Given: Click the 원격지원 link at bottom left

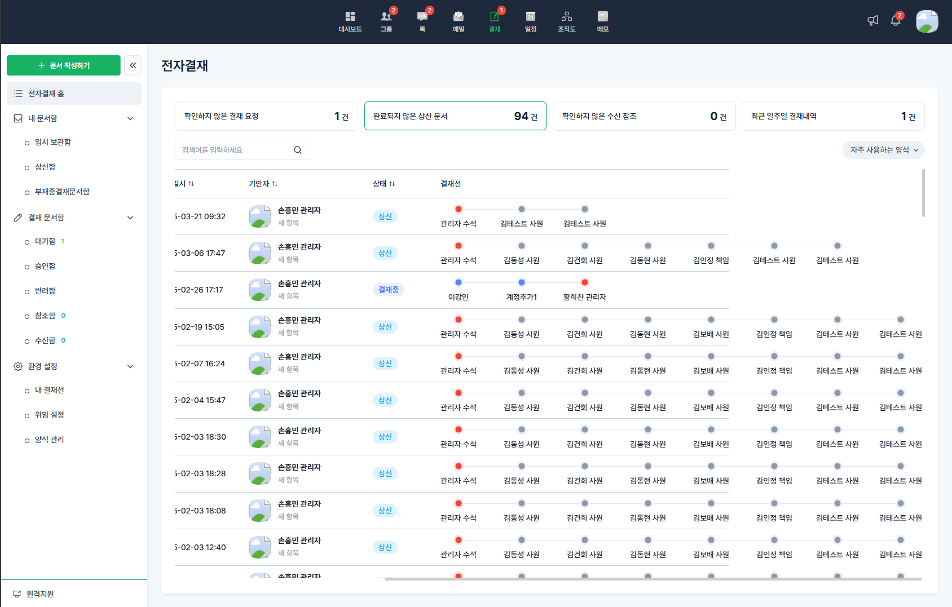Looking at the screenshot, I should 34,593.
